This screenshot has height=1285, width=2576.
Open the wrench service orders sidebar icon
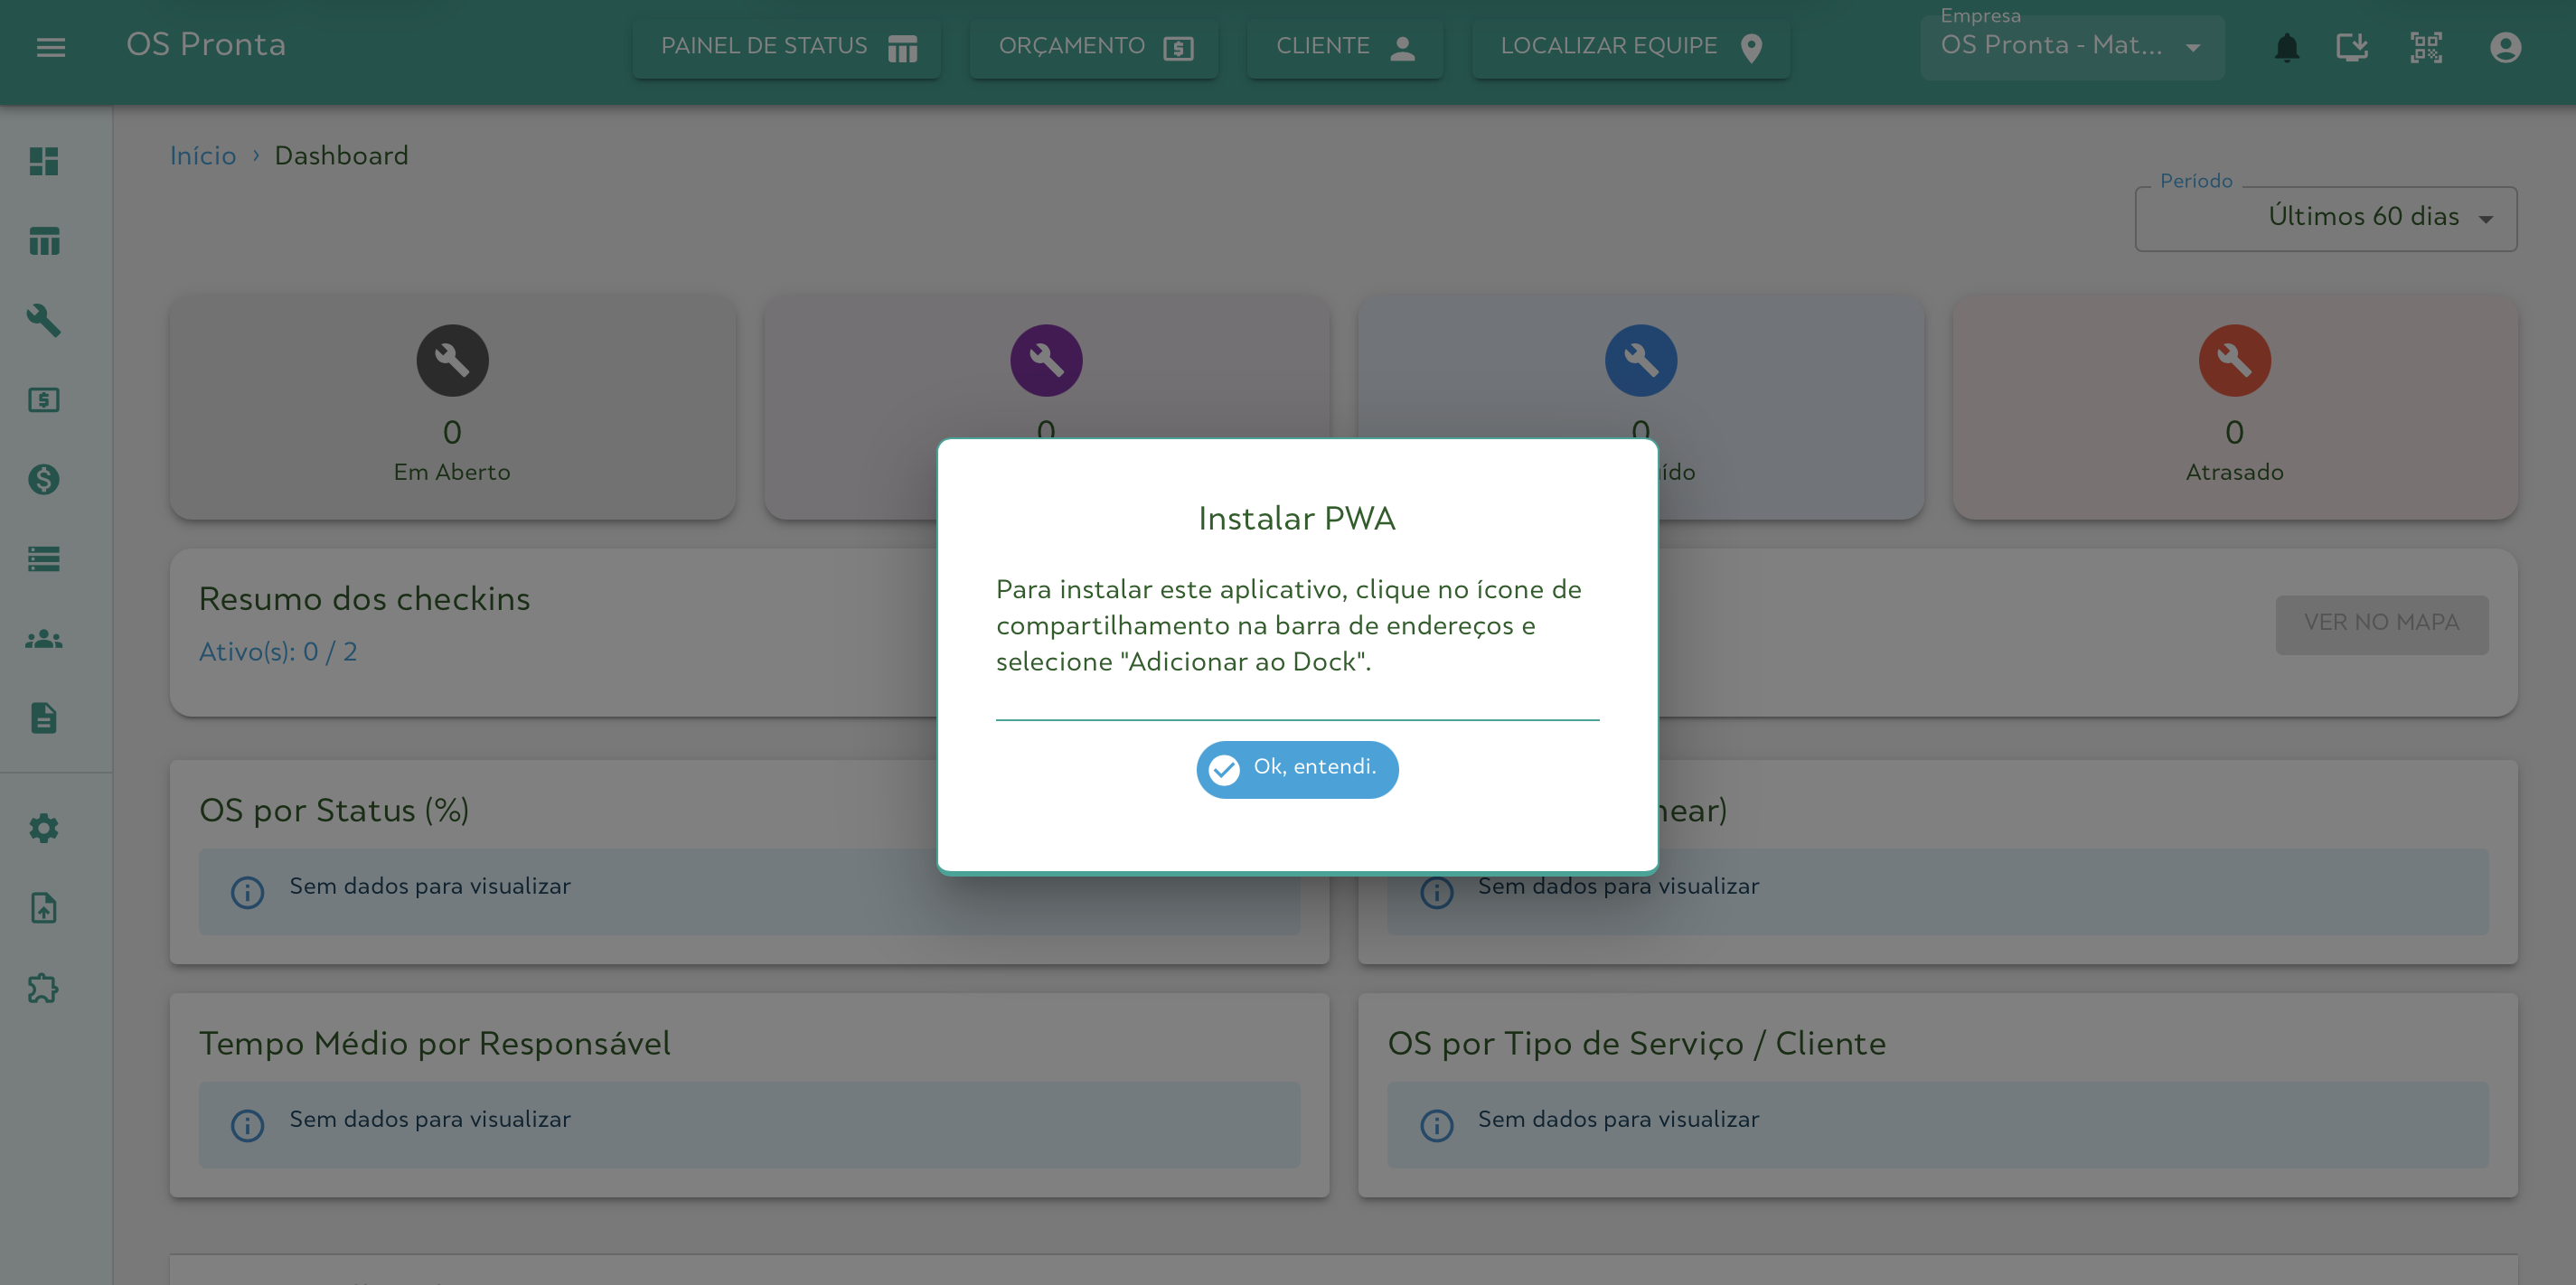tap(44, 320)
